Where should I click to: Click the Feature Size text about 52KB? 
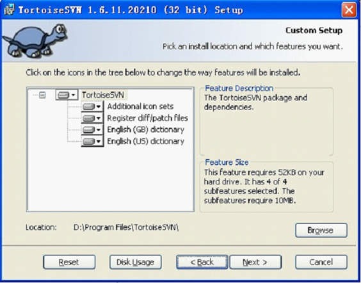pyautogui.click(x=264, y=186)
